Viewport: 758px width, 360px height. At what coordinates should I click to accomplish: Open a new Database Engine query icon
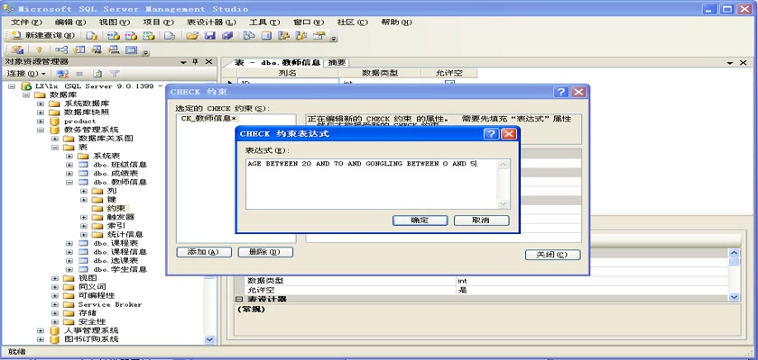pyautogui.click(x=92, y=36)
